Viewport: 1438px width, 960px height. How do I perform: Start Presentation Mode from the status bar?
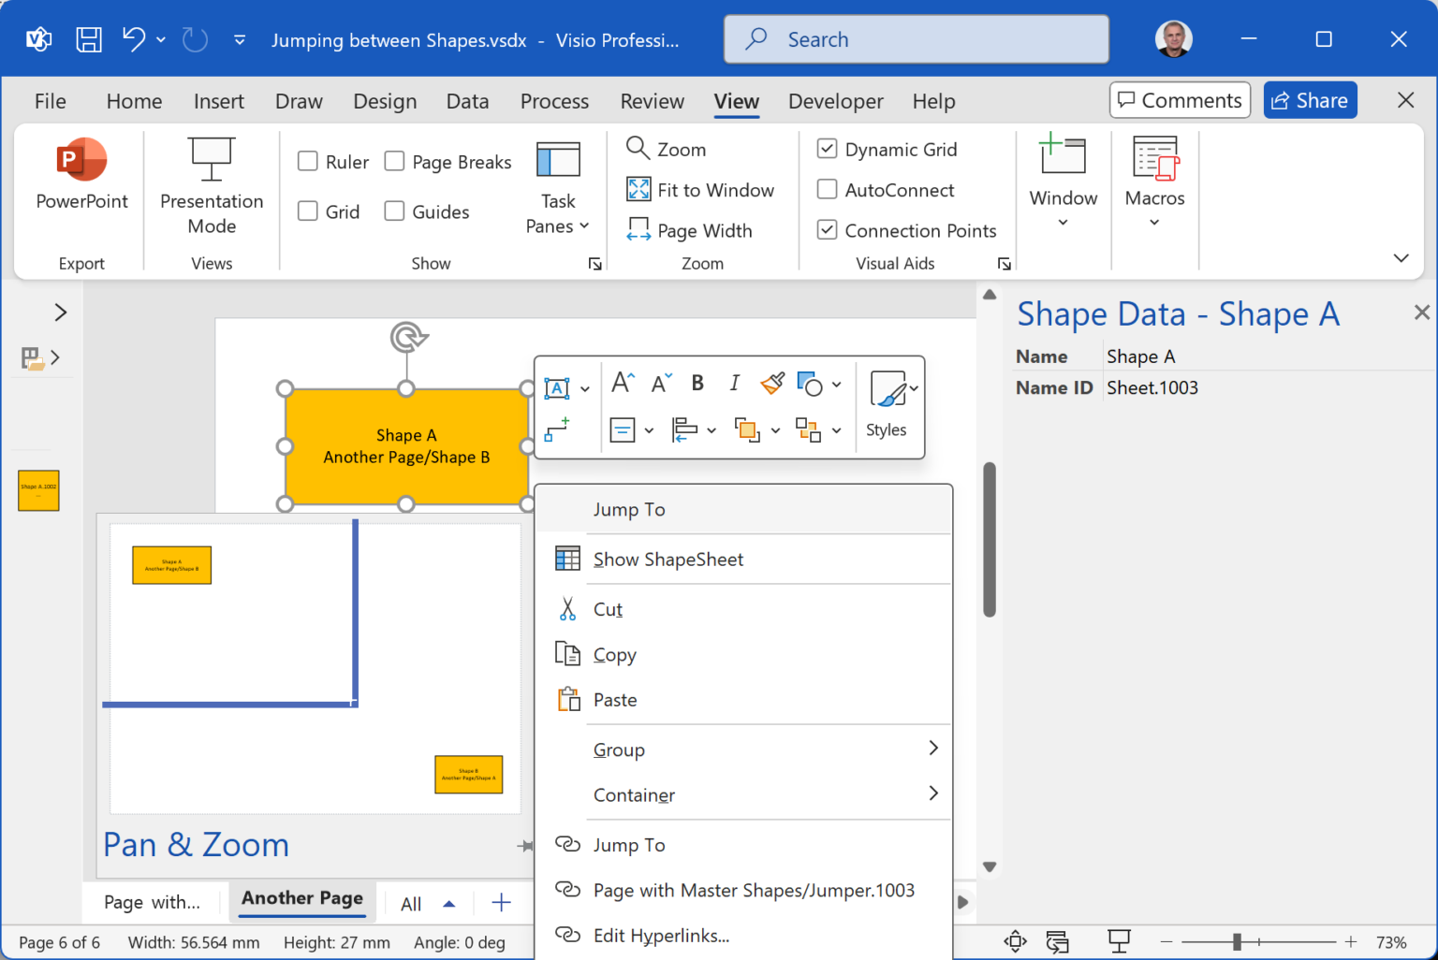click(1120, 942)
